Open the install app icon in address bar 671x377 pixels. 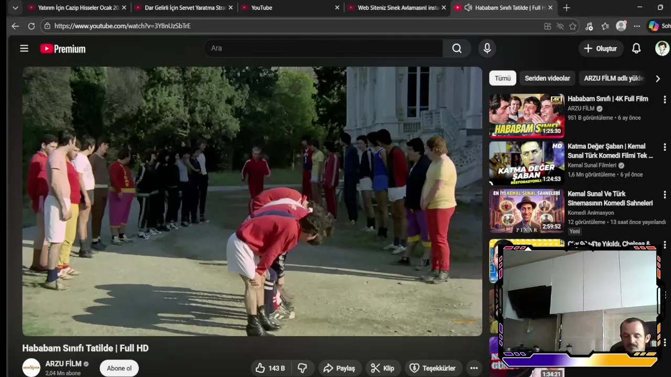[547, 26]
